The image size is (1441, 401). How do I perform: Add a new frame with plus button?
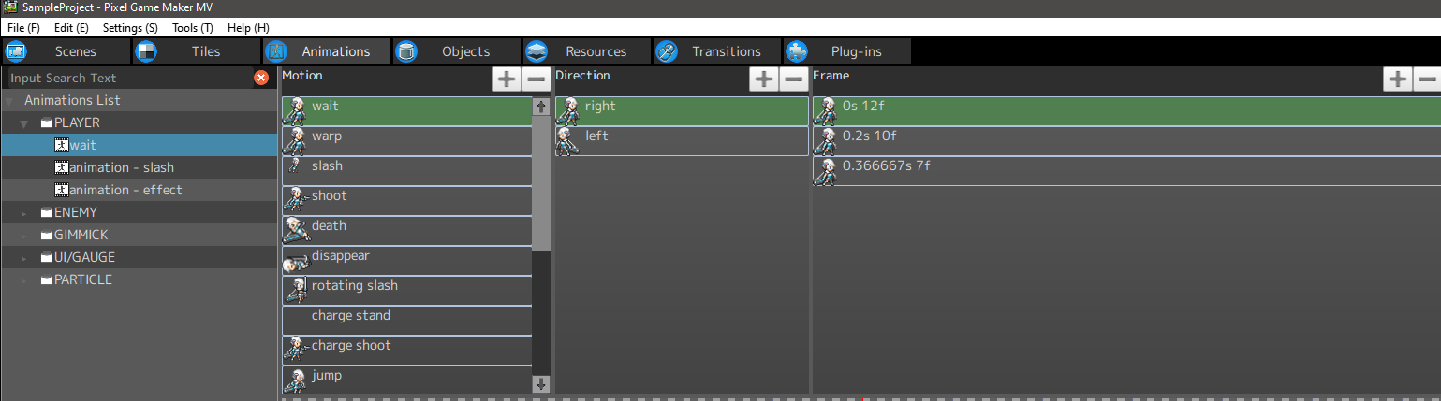tap(1398, 79)
